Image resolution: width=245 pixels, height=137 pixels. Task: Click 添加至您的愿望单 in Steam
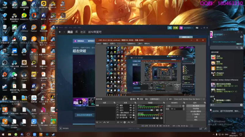[x=85, y=115]
